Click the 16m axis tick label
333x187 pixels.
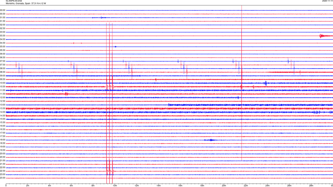(x=180, y=186)
